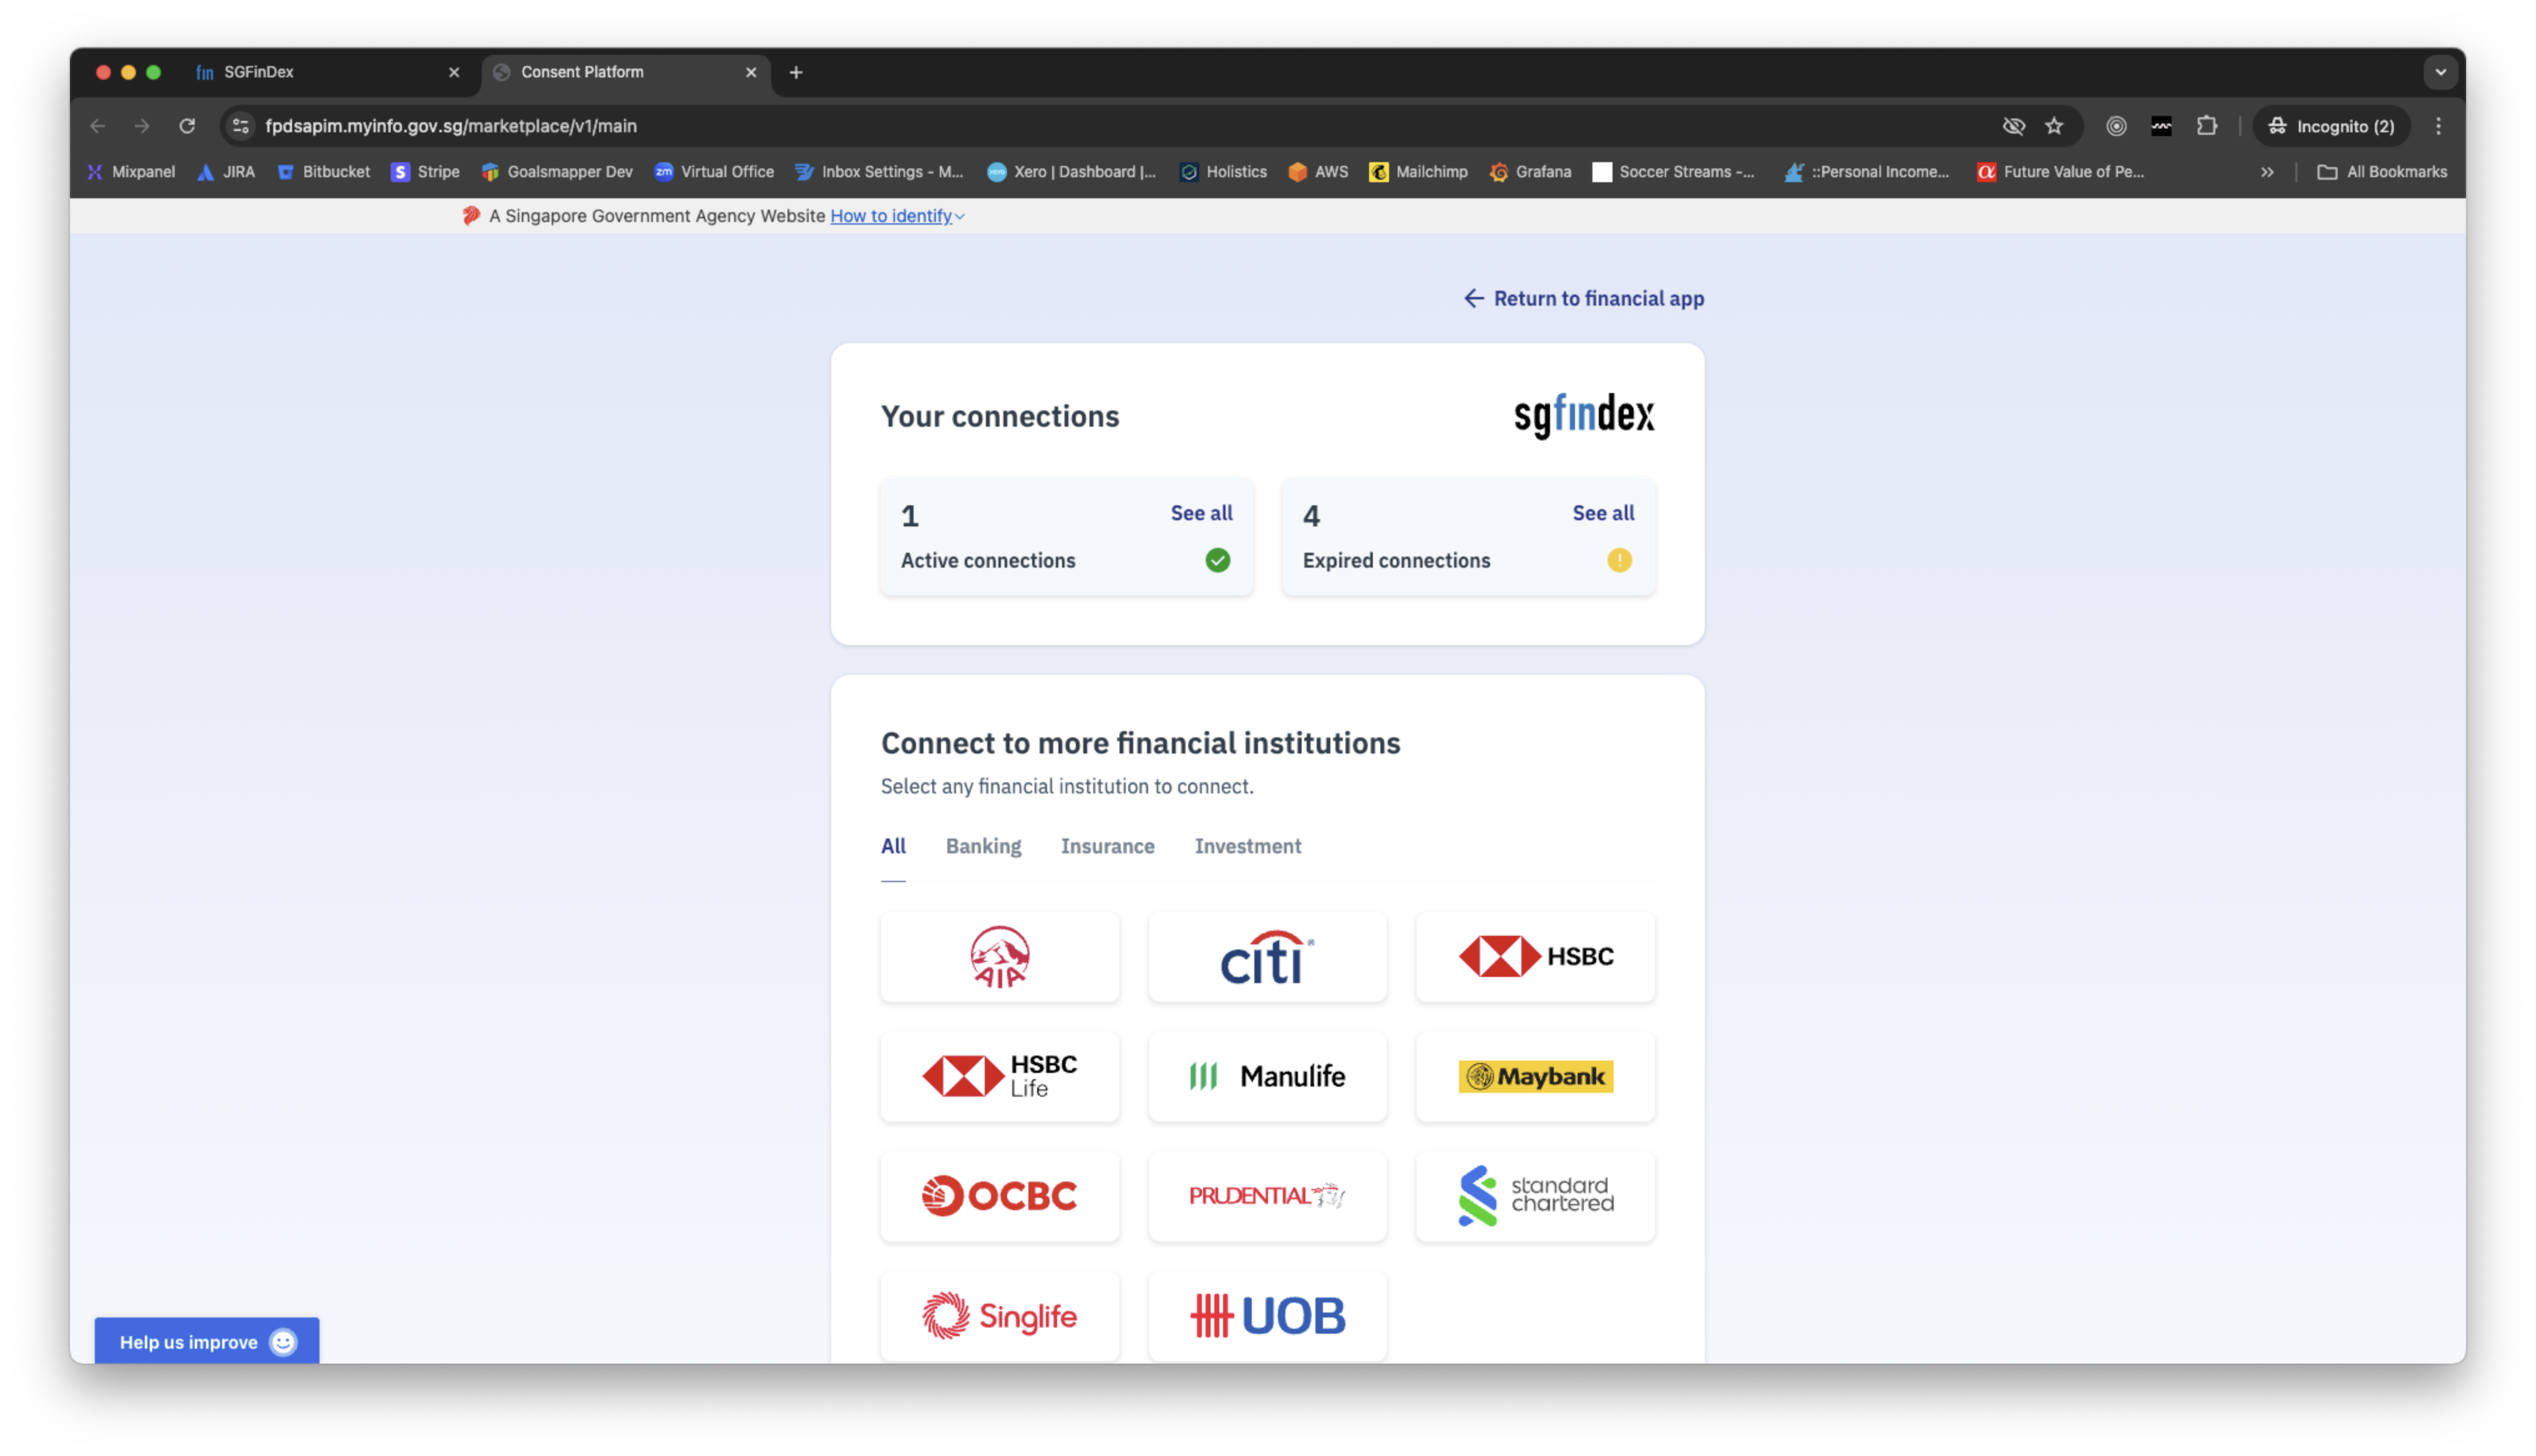Go back with the browser back arrow

coord(97,126)
